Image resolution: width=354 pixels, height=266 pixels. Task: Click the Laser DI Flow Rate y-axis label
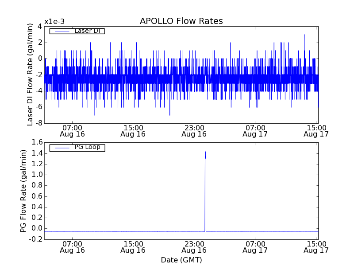click(31, 74)
